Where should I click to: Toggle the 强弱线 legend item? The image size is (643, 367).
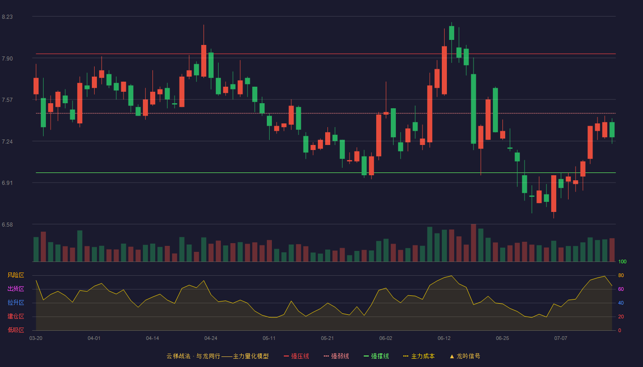point(336,356)
